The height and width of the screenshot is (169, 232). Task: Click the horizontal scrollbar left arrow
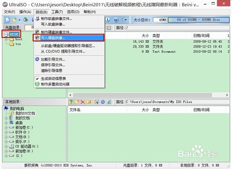[x=71, y=95]
